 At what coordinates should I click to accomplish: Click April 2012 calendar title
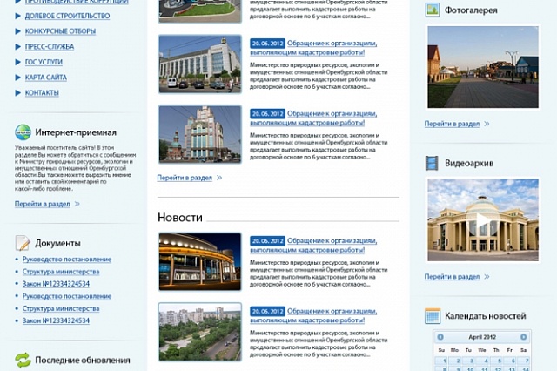tap(482, 337)
